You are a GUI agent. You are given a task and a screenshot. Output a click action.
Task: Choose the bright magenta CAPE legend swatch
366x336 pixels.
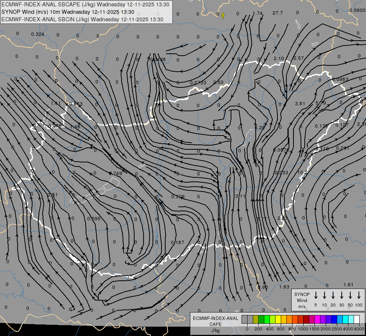tap(317, 320)
